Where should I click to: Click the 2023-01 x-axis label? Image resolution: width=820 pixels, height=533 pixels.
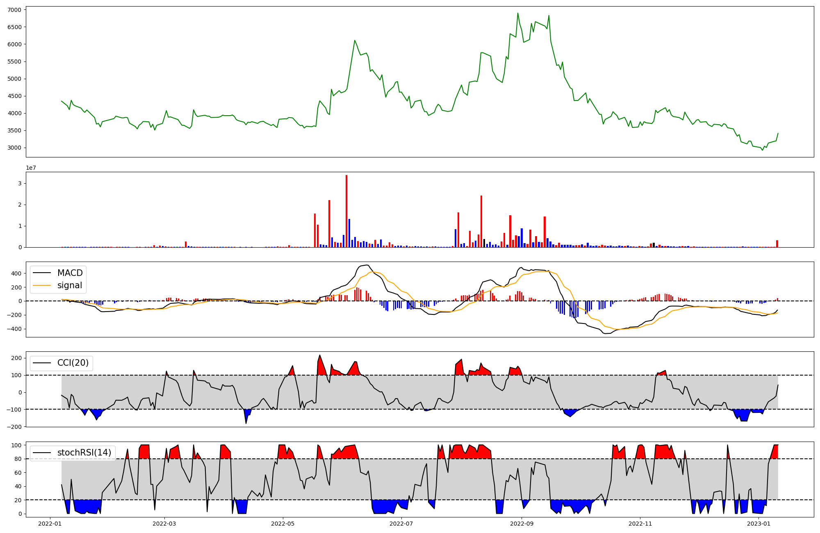(x=758, y=524)
